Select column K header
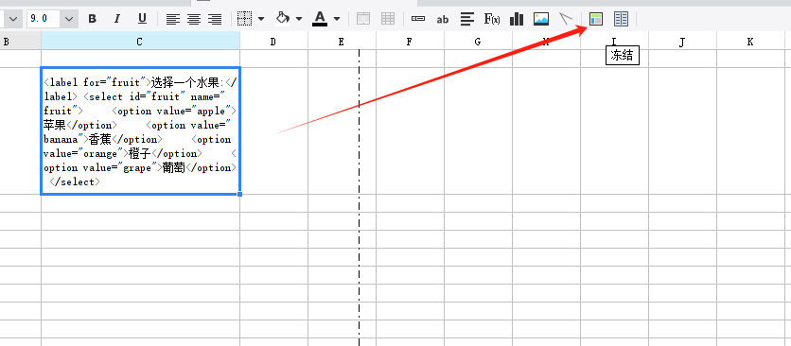 (750, 42)
